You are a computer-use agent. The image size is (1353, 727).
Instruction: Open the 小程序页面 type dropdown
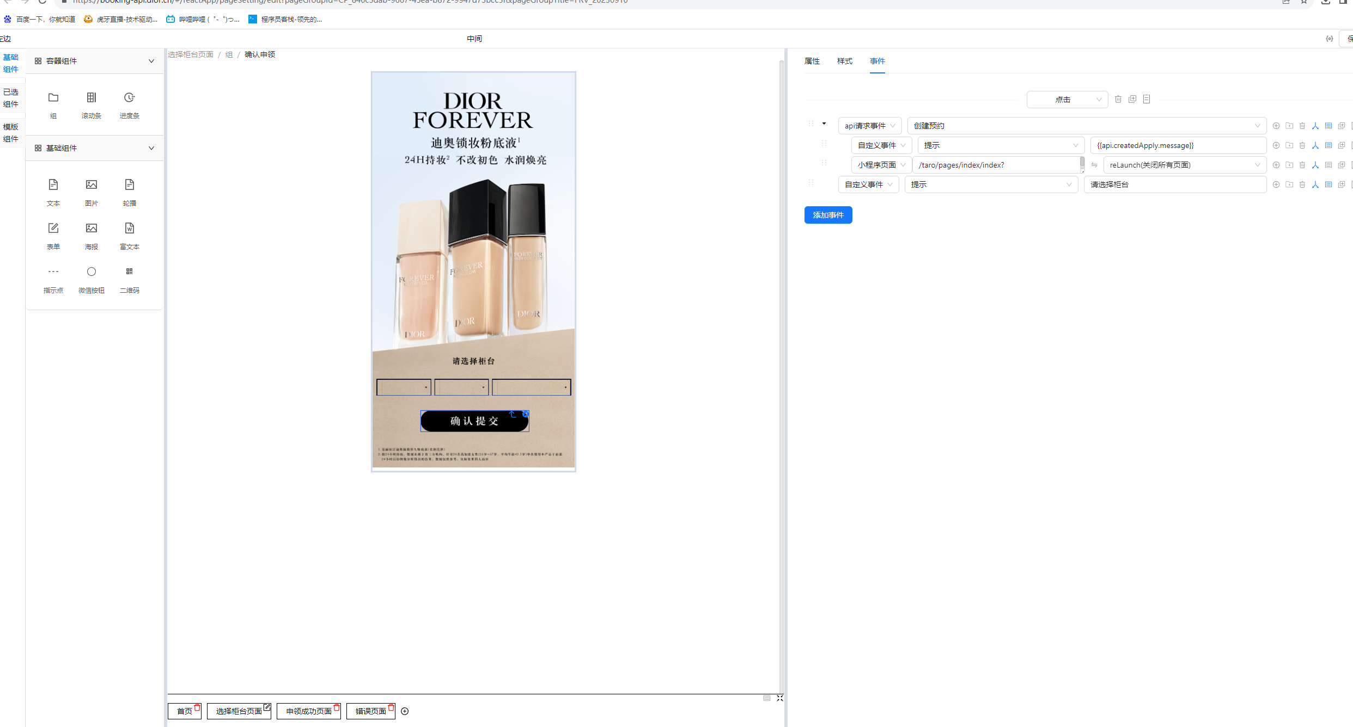coord(881,165)
